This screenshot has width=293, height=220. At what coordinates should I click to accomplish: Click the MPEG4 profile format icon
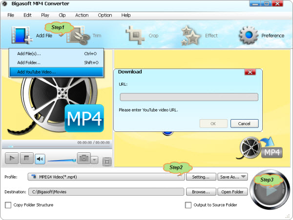34,176
